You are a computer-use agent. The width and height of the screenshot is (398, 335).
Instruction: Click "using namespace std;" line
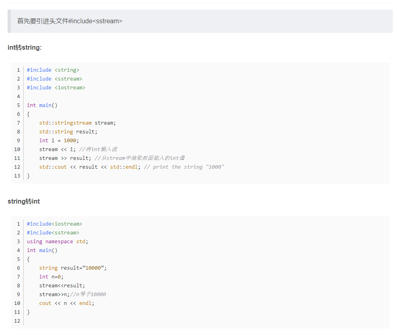click(57, 242)
